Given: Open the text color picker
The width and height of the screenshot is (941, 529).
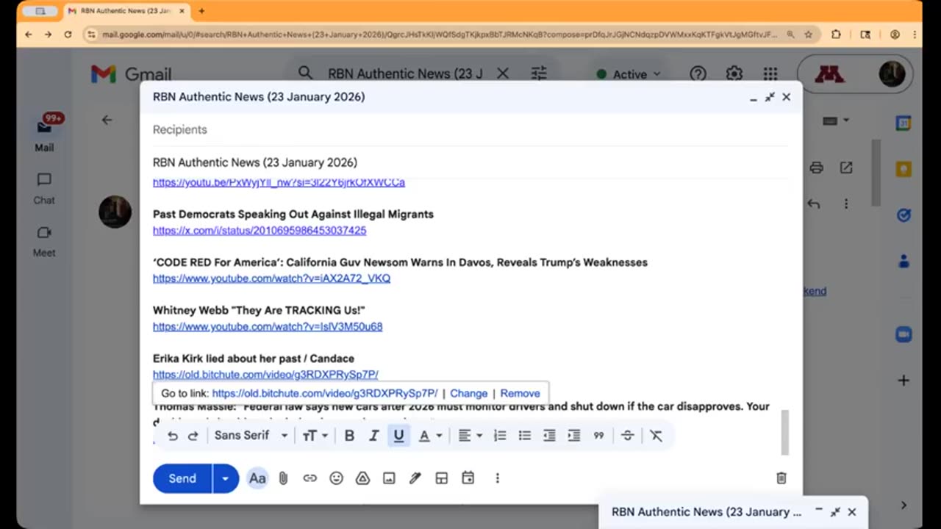Looking at the screenshot, I should pos(430,436).
